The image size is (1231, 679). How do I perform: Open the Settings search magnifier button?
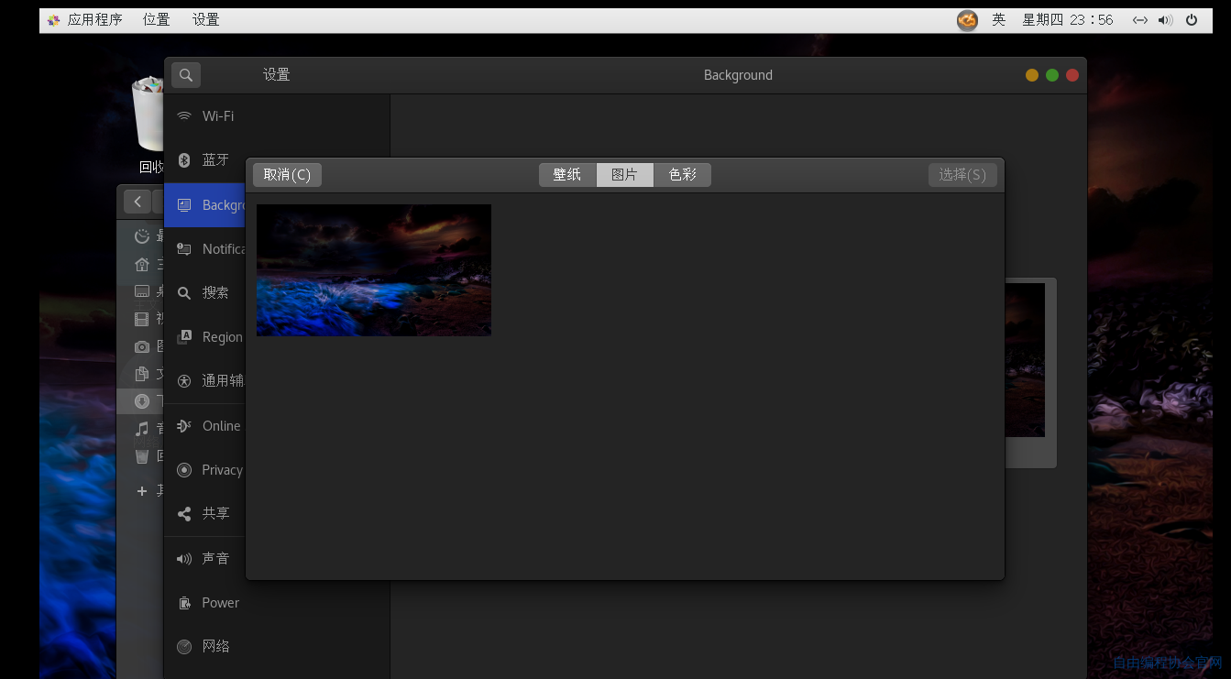(x=186, y=75)
